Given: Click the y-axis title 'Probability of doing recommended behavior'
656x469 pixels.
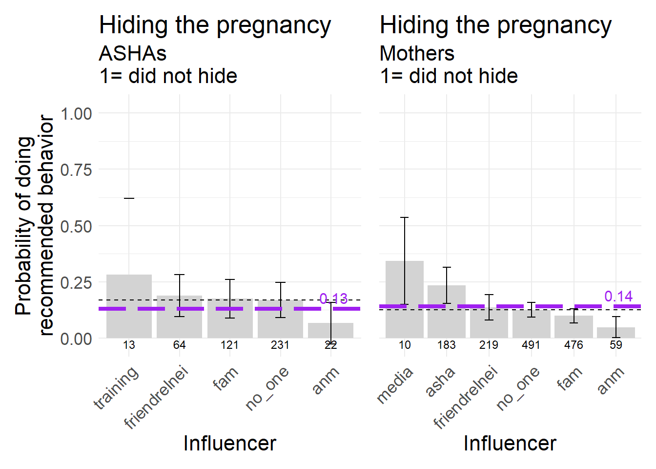Looking at the screenshot, I should 34,226.
